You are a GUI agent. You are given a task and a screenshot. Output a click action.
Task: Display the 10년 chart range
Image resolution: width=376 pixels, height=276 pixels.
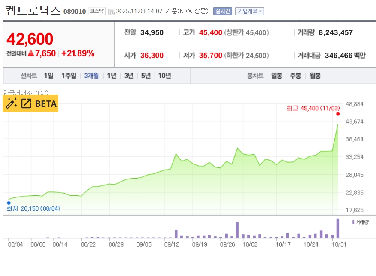(x=164, y=76)
